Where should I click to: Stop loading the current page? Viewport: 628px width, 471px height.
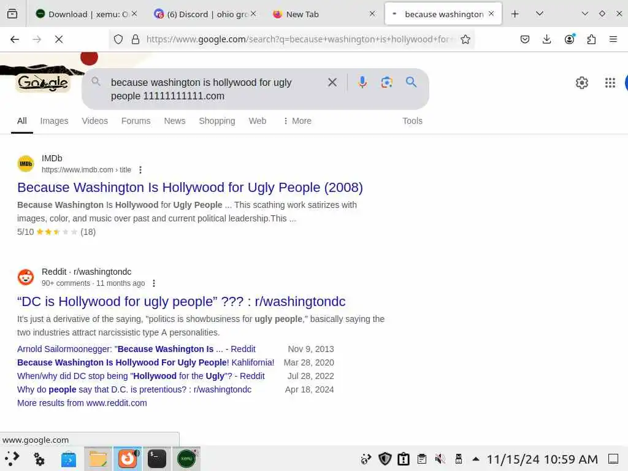[x=59, y=39]
